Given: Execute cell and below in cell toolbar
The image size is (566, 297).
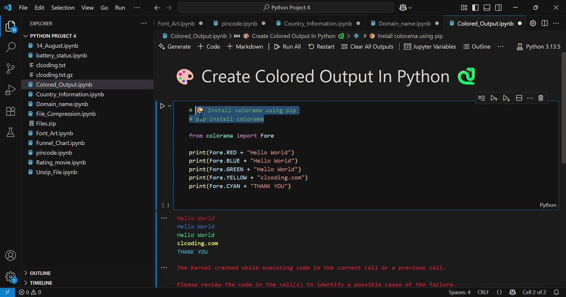Looking at the screenshot, I should click(x=506, y=98).
